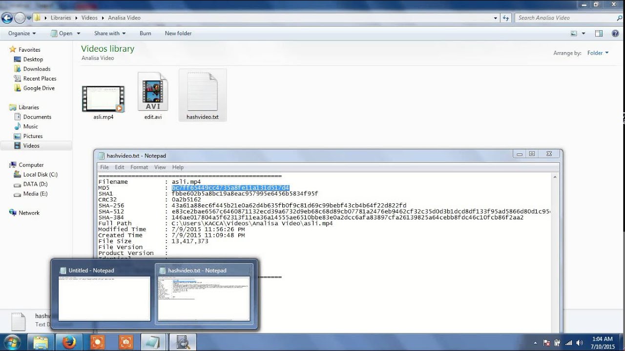Open Google Drive in the sidebar
625x351 pixels.
coord(39,88)
